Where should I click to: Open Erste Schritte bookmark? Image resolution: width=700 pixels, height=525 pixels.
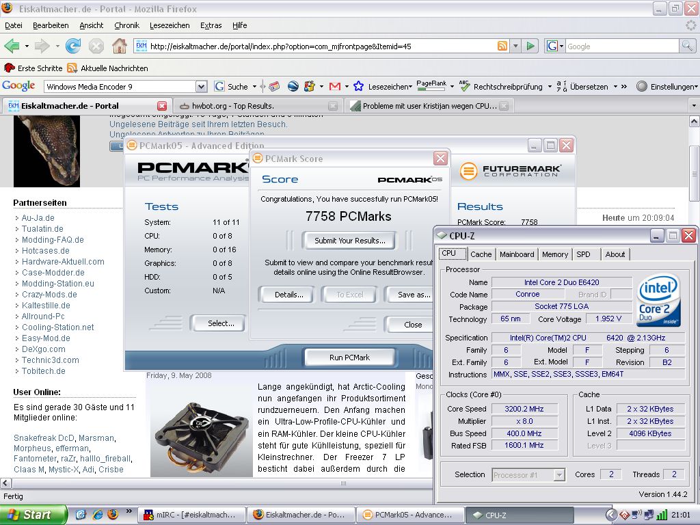click(33, 68)
